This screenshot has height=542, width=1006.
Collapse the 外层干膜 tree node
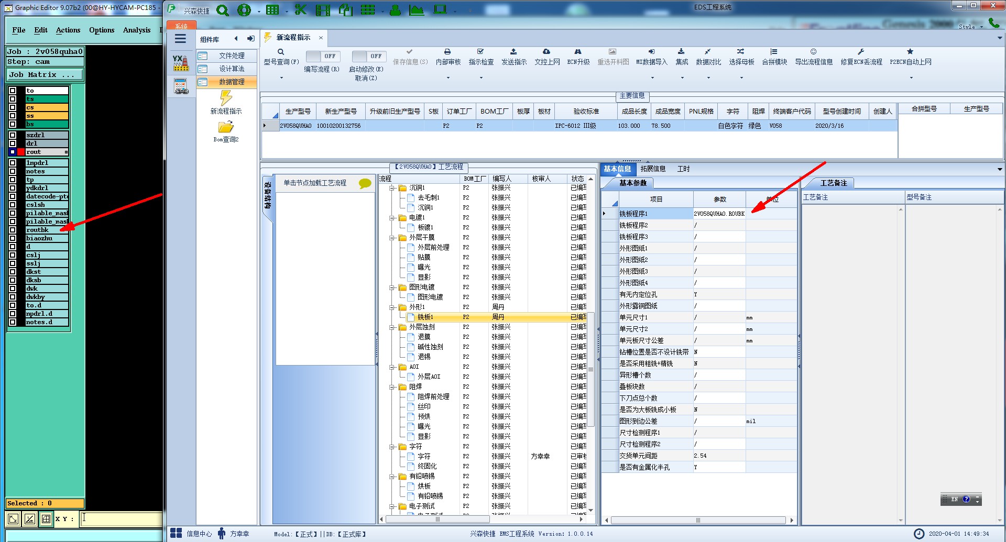coord(392,238)
